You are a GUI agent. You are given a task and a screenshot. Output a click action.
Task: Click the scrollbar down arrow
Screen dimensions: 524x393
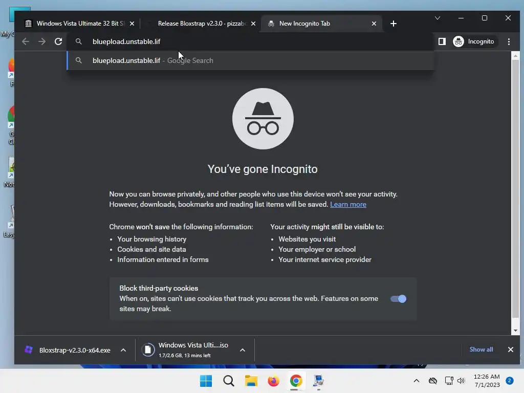coord(515,331)
